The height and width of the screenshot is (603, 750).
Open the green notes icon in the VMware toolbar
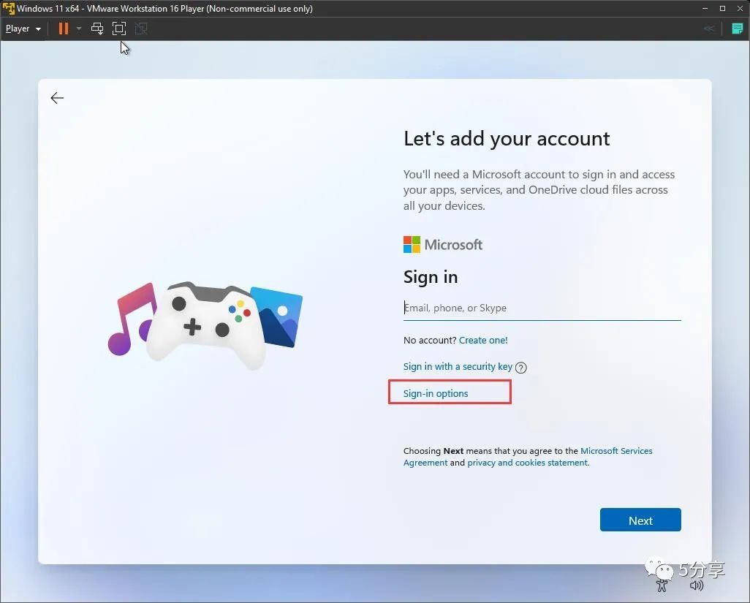point(737,29)
